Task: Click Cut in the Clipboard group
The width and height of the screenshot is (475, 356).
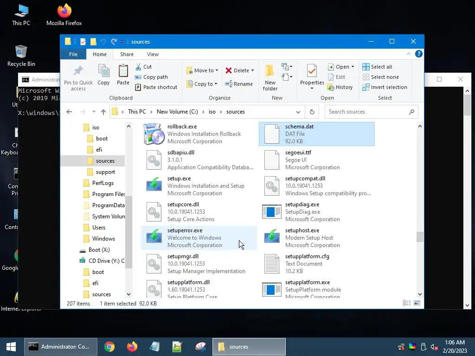Action: point(144,67)
